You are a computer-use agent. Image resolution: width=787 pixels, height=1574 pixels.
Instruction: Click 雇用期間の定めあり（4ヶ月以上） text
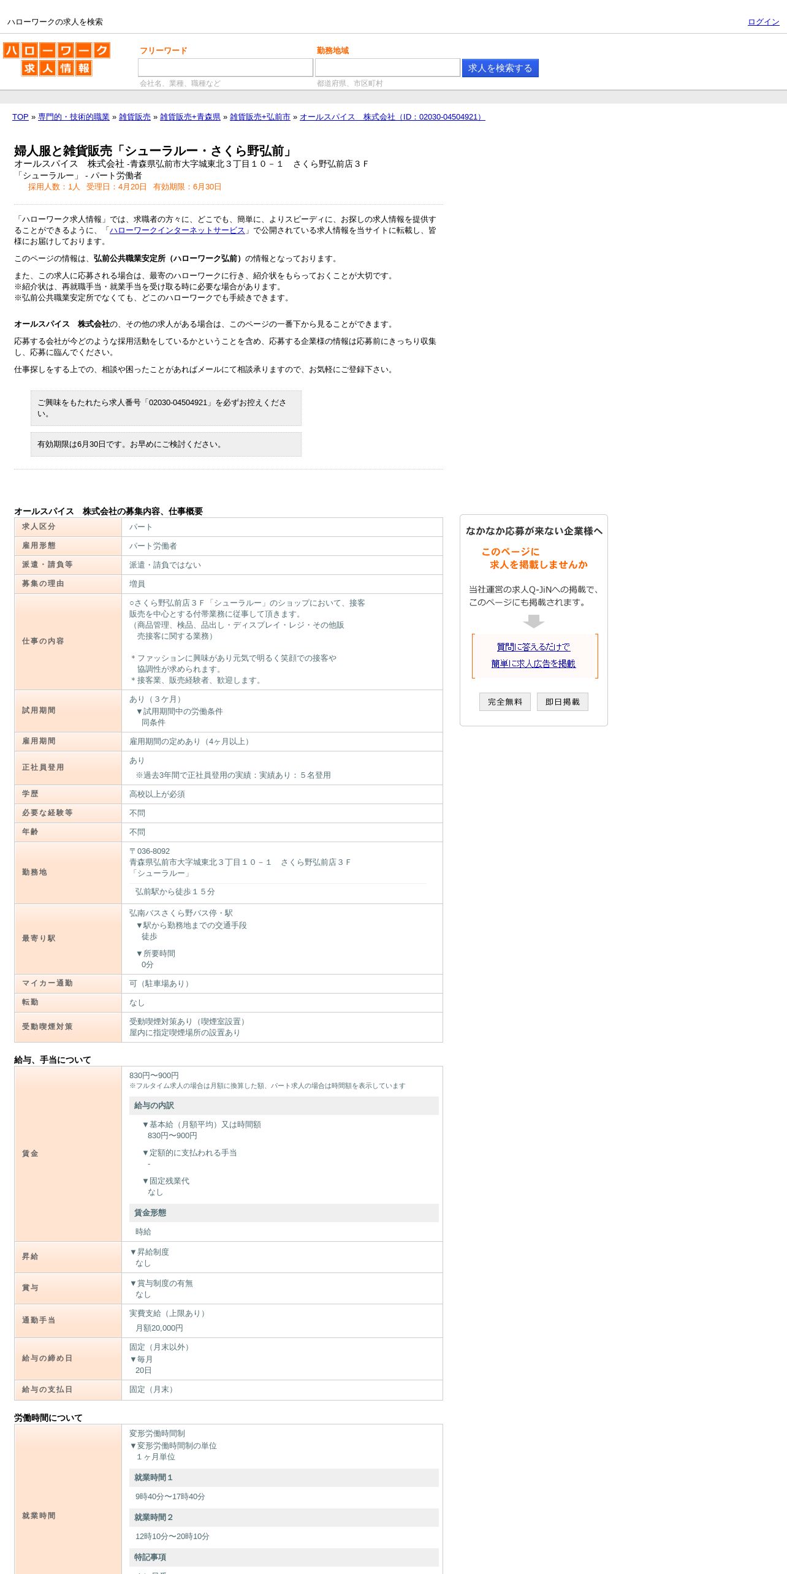(190, 742)
